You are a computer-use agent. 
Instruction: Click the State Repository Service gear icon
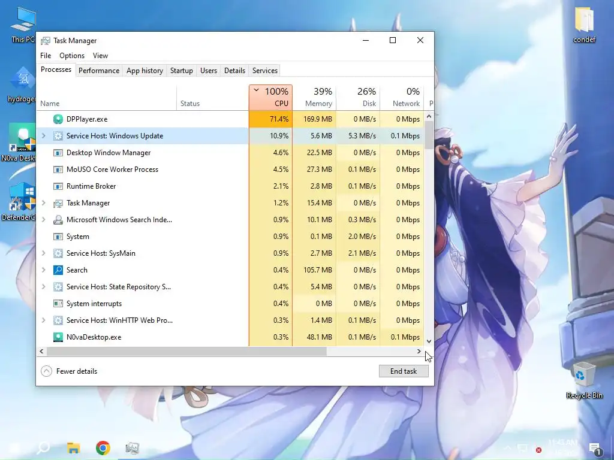pos(58,287)
